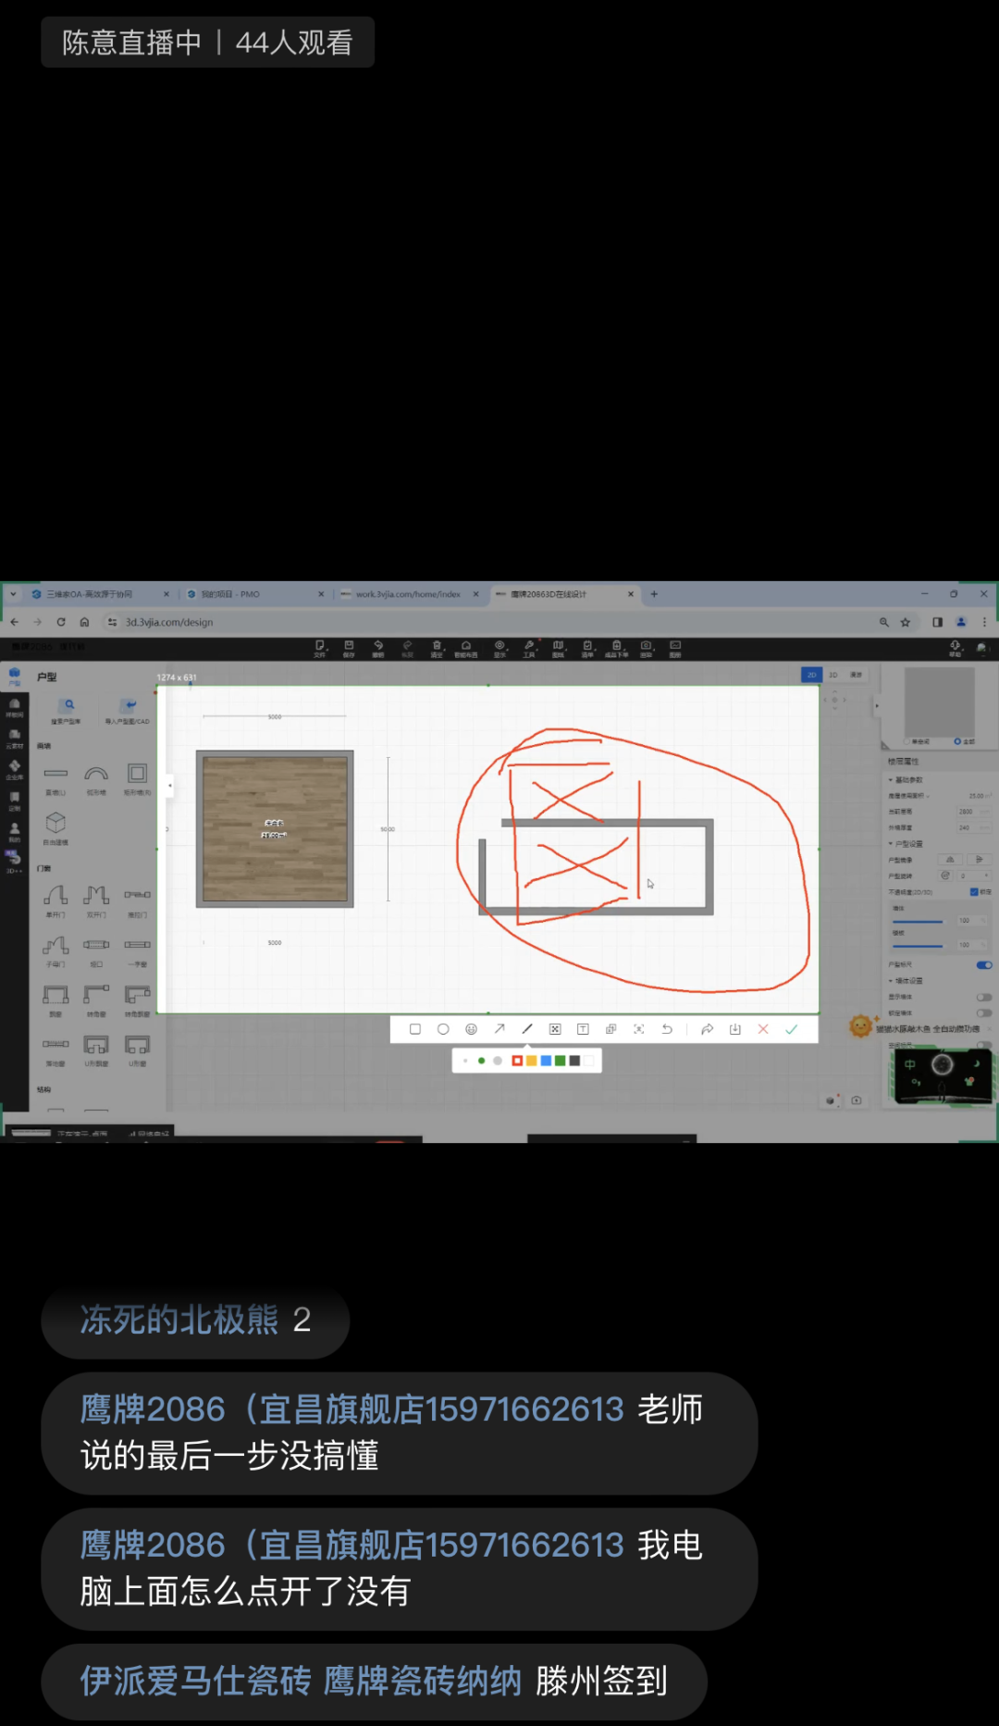The height and width of the screenshot is (1726, 999).
Task: Pick the text annotation tool
Action: click(583, 1029)
